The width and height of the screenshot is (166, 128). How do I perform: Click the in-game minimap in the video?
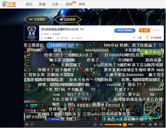(153, 110)
